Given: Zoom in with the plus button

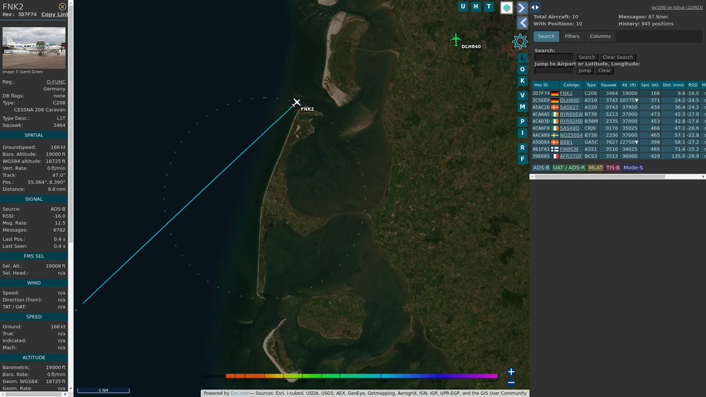Looking at the screenshot, I should coord(511,372).
